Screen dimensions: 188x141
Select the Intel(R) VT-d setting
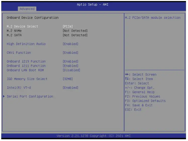point(19,88)
